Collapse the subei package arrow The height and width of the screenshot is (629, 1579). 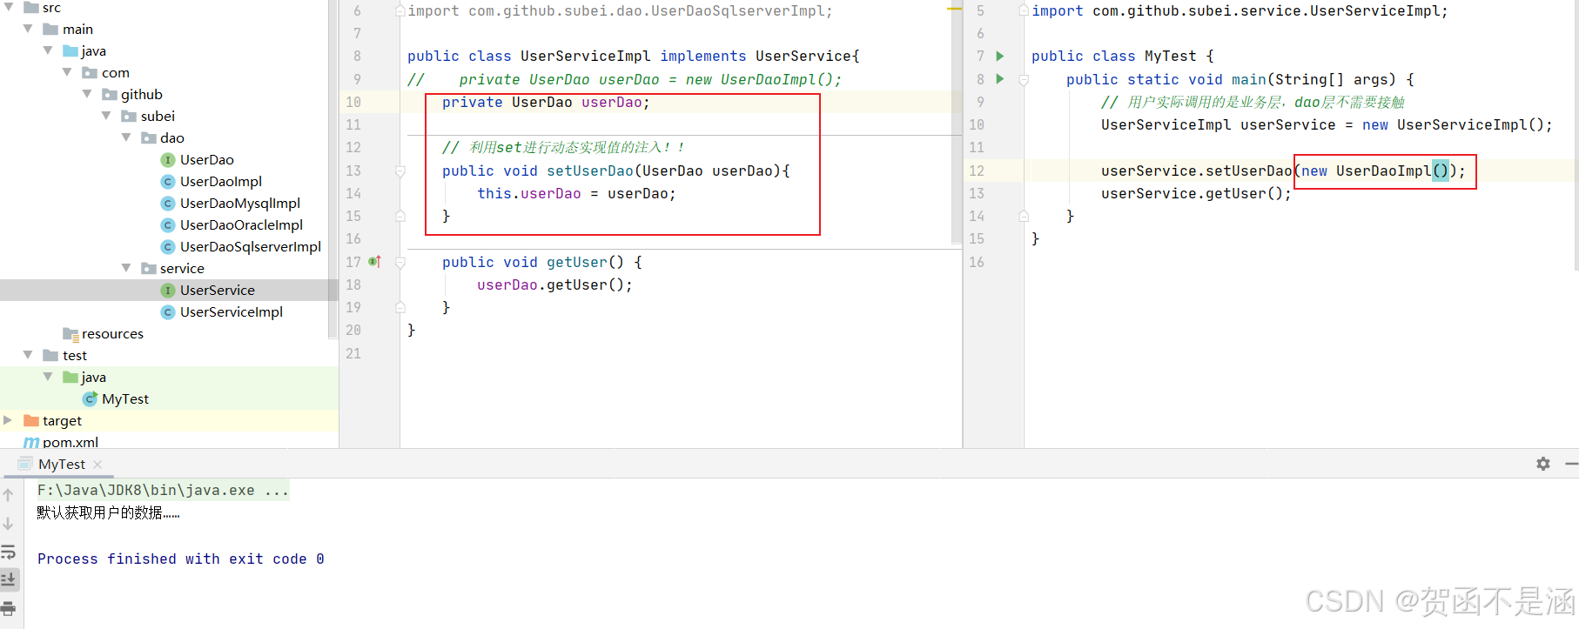click(107, 116)
